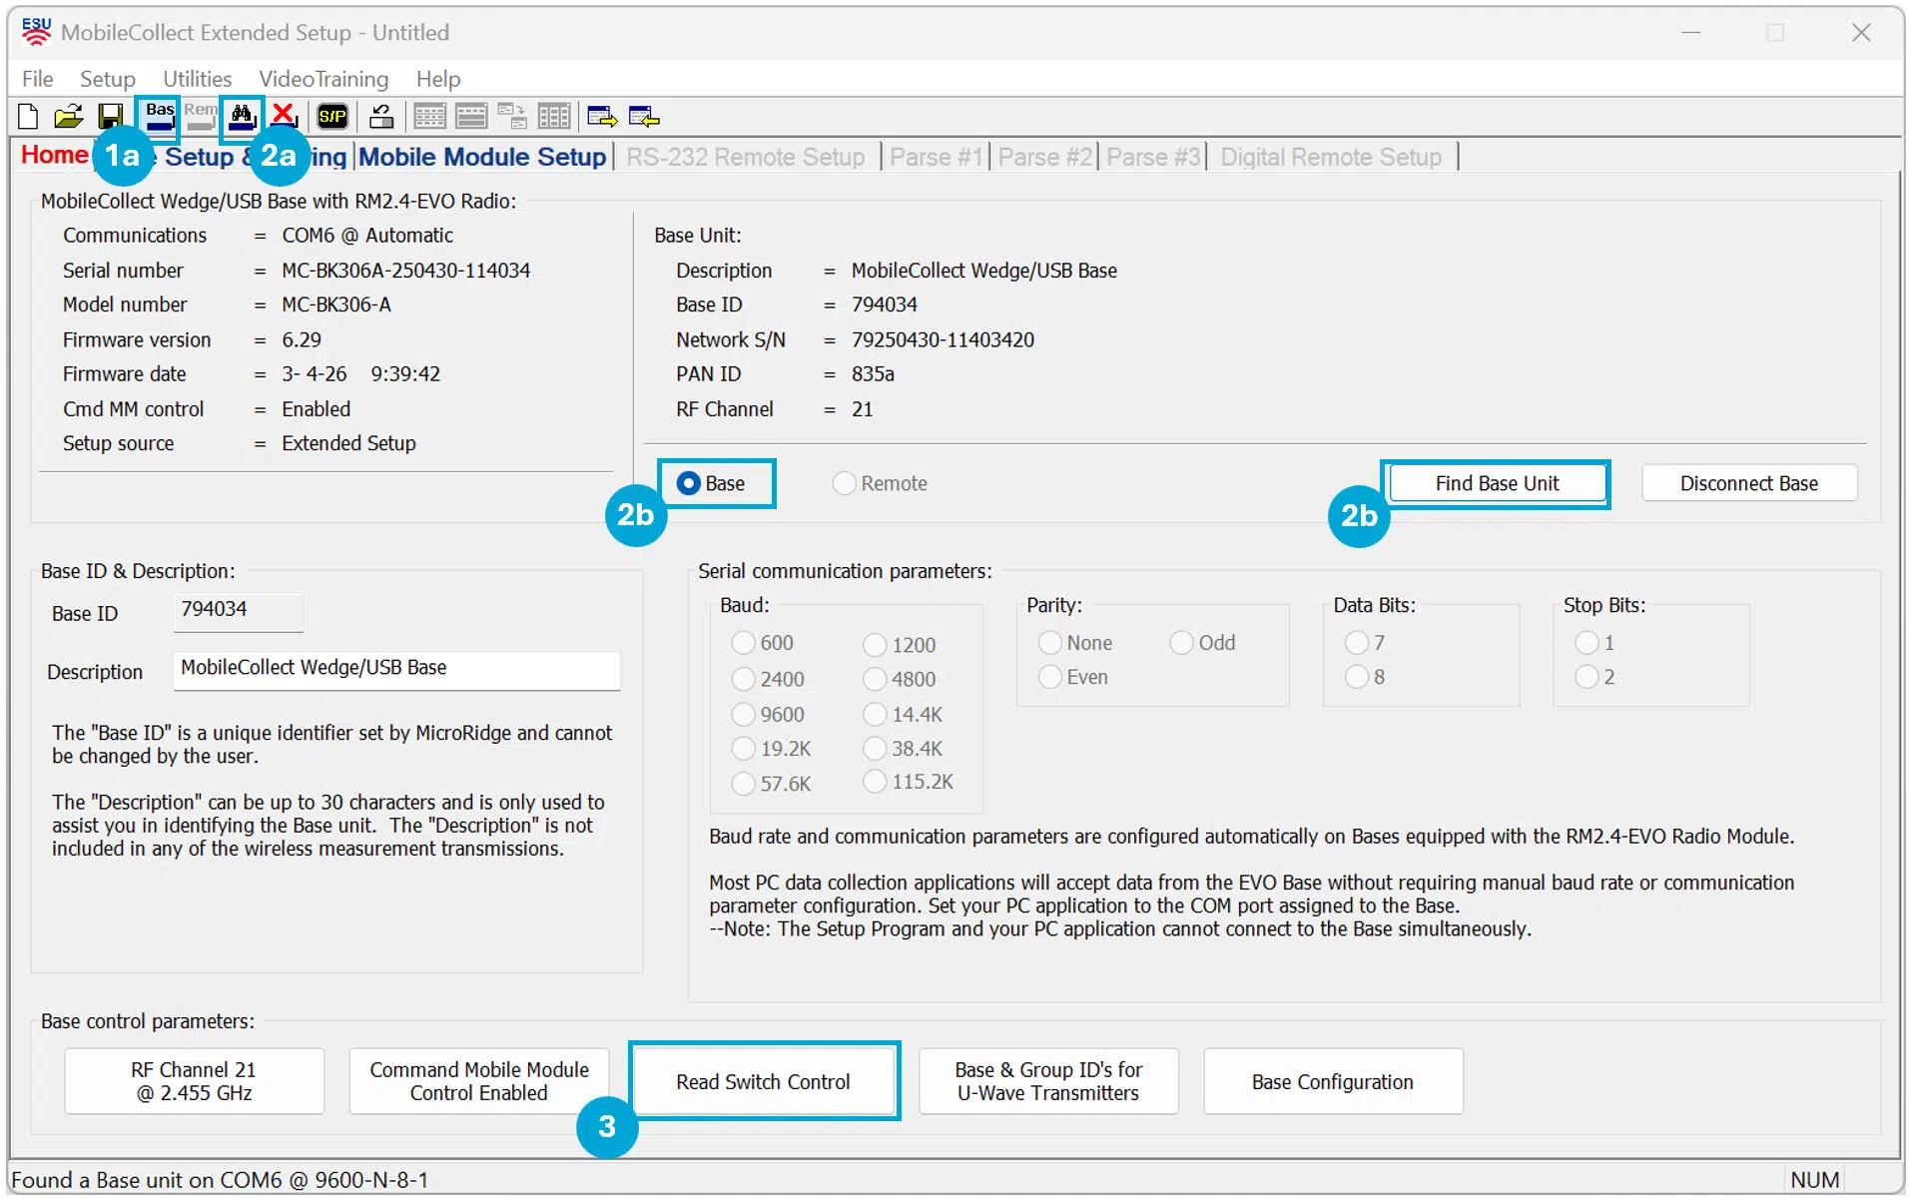The width and height of the screenshot is (1909, 1198).
Task: Open the VideoTraining menu
Action: 323,79
